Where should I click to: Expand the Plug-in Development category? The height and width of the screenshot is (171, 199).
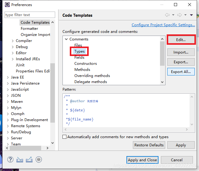(x=8, y=120)
